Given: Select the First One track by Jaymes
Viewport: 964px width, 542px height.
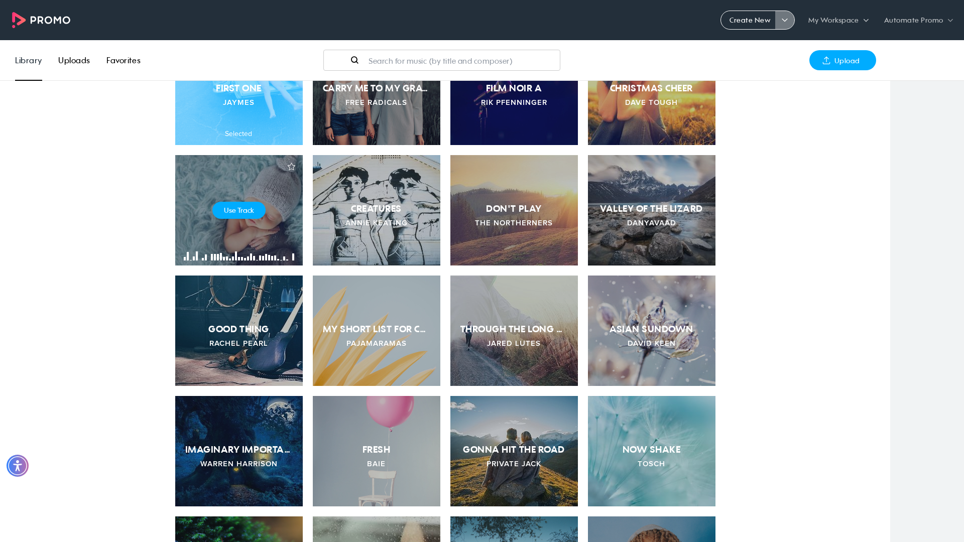Looking at the screenshot, I should pyautogui.click(x=239, y=113).
